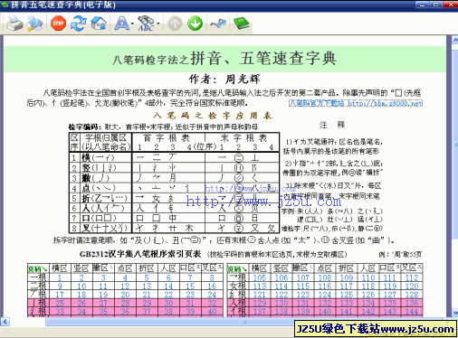Open dropdown arrow next to binoculars icon

click(158, 23)
